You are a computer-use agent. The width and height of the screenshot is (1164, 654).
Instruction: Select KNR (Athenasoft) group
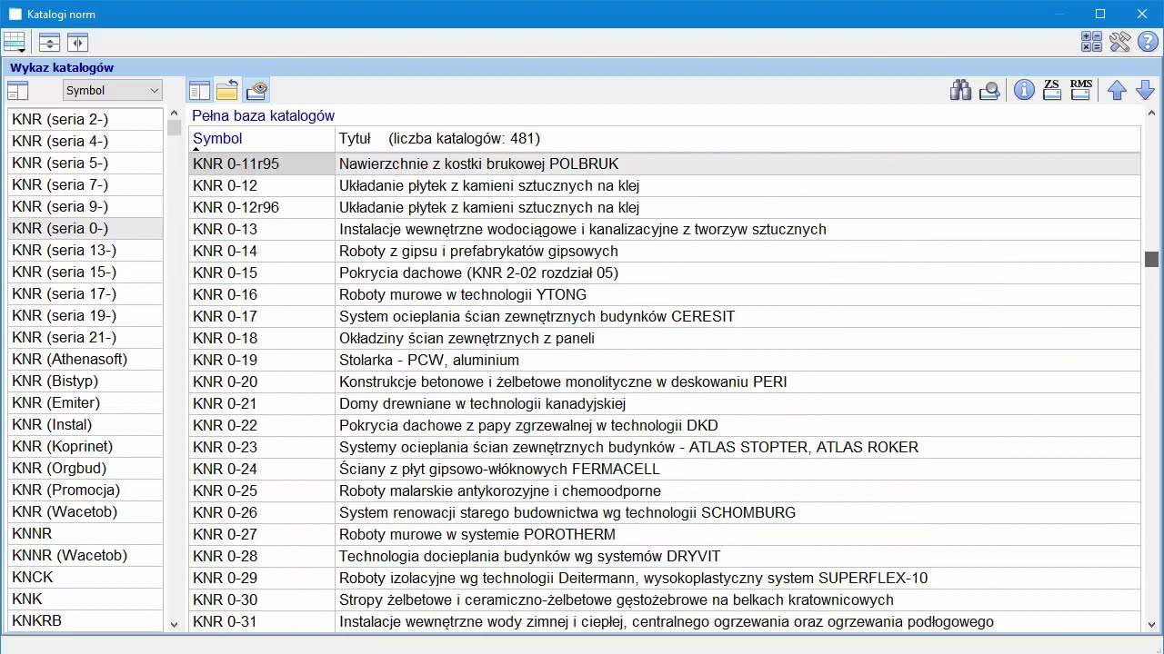pyautogui.click(x=85, y=359)
